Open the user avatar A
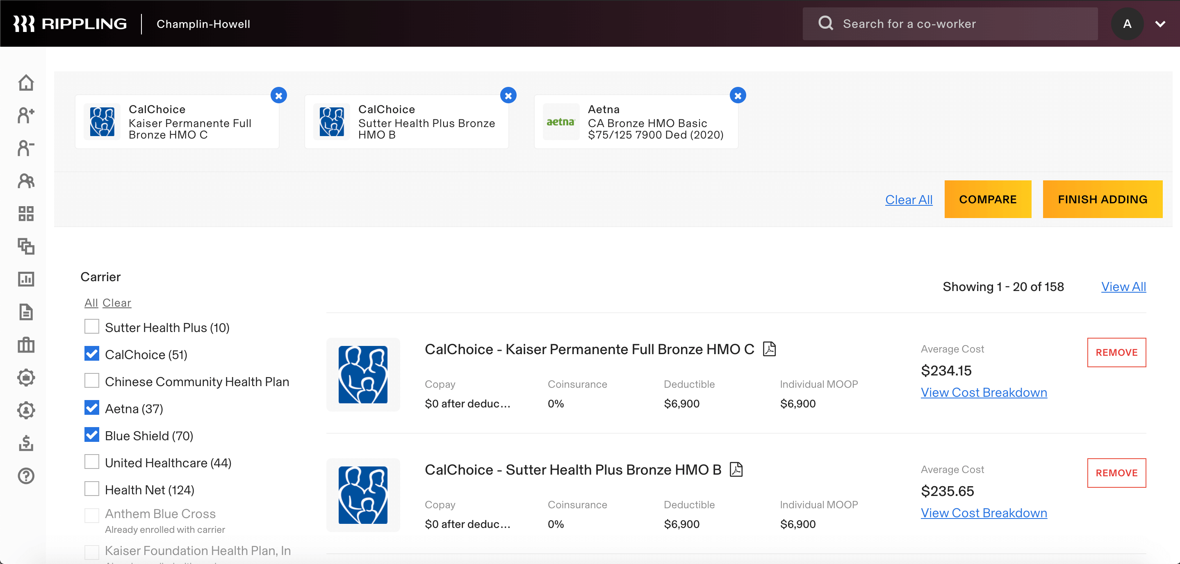Viewport: 1180px width, 564px height. tap(1128, 24)
